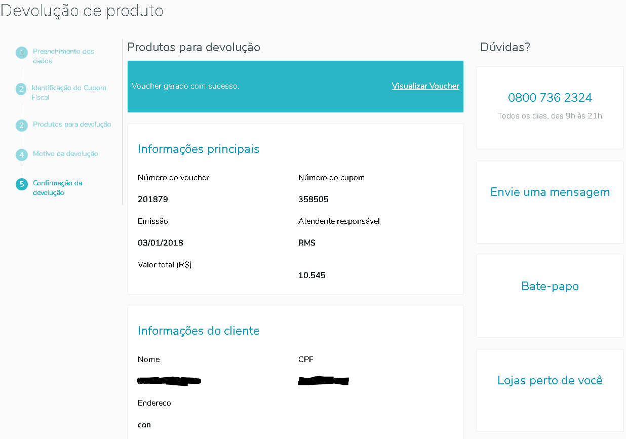Select Identificação do Cupom Fiscal step

tap(68, 93)
